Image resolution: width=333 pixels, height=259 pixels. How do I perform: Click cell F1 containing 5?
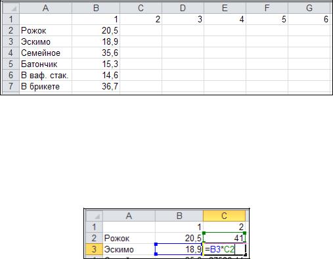click(267, 19)
